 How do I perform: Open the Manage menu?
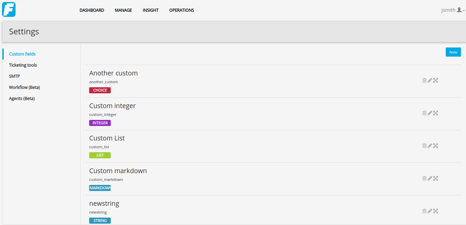coord(123,10)
